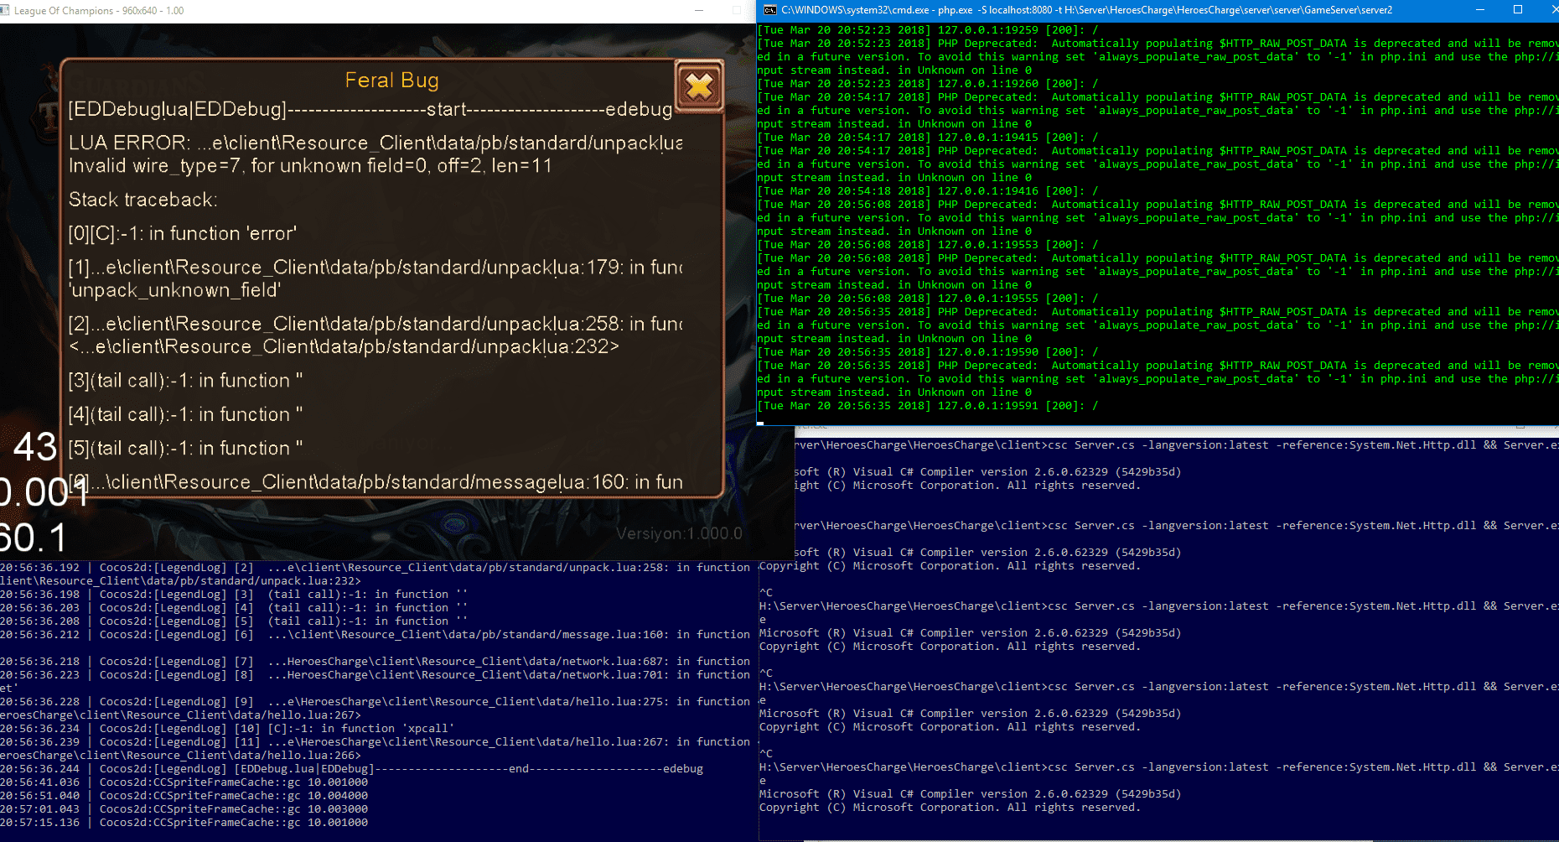This screenshot has height=842, width=1559.
Task: Click log line [8] network.lua:701
Action: coord(376,675)
